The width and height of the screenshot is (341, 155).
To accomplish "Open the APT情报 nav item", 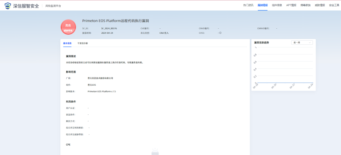I will (x=291, y=5).
